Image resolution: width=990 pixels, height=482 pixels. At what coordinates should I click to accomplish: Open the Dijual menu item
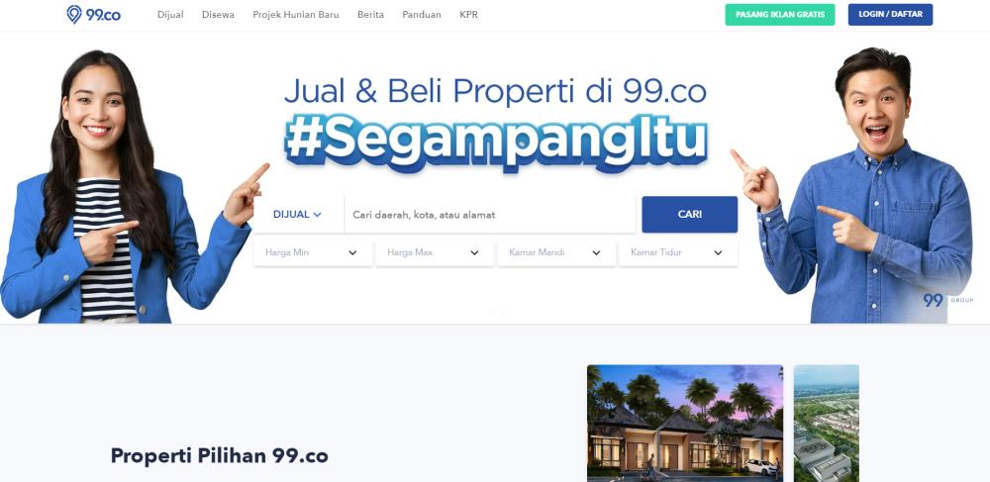170,15
